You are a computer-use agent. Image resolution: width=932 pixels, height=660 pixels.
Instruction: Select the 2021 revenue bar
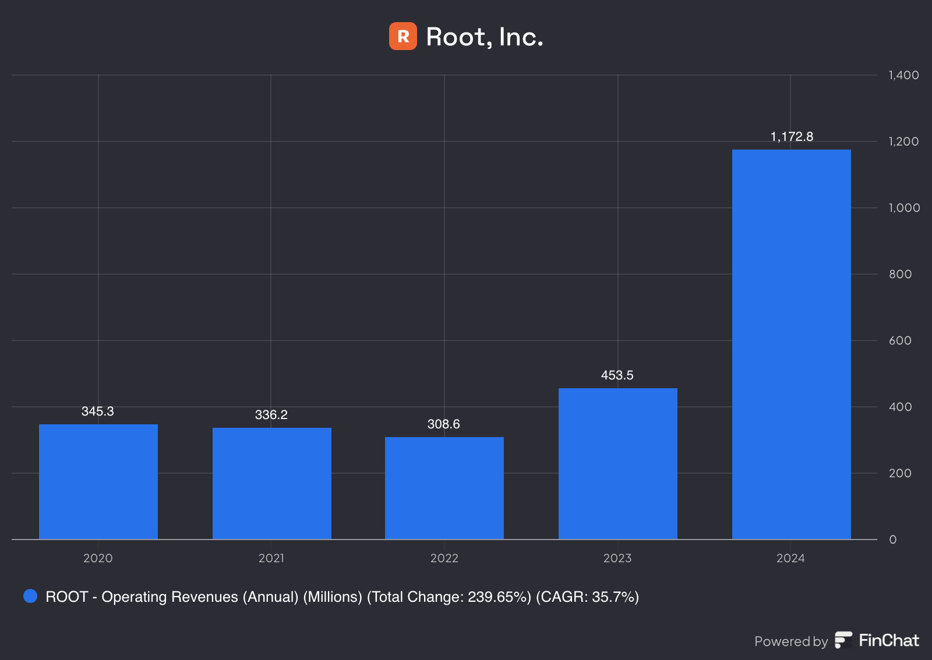pyautogui.click(x=272, y=484)
